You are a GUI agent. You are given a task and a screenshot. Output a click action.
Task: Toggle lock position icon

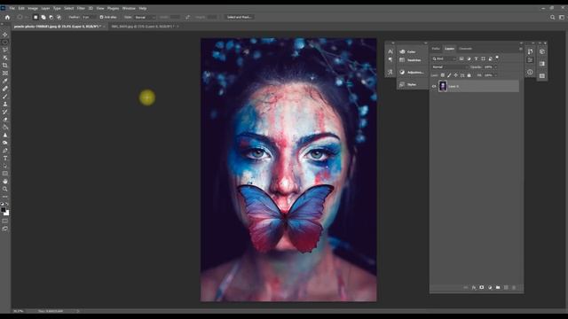pos(455,75)
